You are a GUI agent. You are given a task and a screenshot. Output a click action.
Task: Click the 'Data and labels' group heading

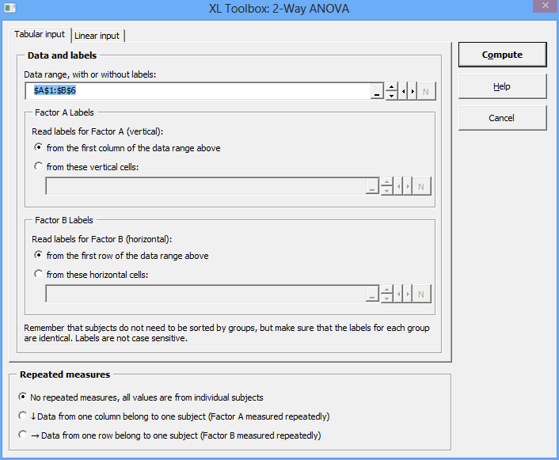click(x=62, y=55)
